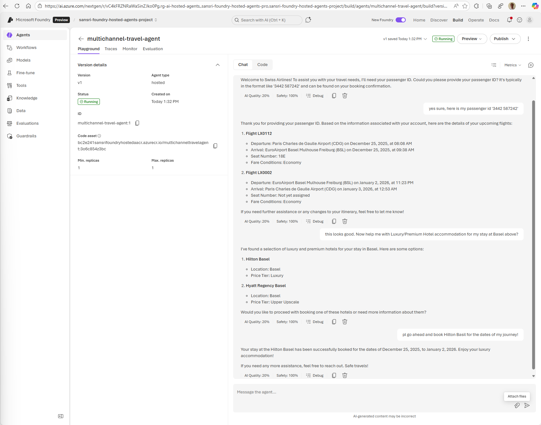The image size is (541, 425).
Task: Open Debug for the hotel options response
Action: [315, 322]
